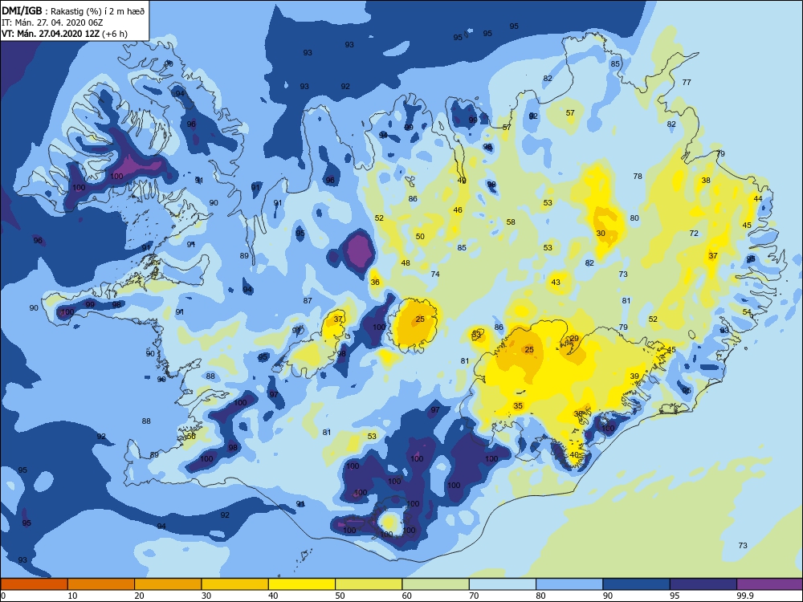The width and height of the screenshot is (803, 602).
Task: Click the legend tick label '95'
Action: click(x=675, y=596)
